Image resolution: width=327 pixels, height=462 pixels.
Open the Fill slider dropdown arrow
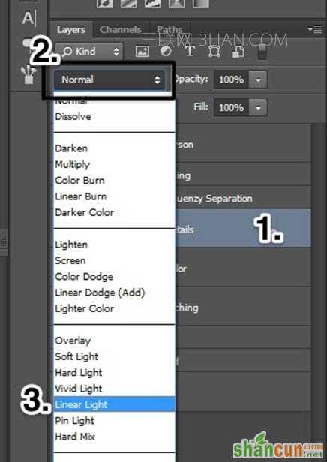[258, 107]
